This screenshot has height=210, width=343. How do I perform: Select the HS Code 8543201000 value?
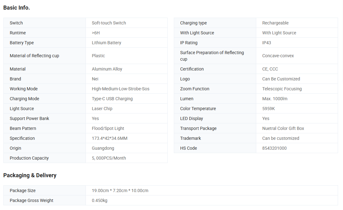click(x=274, y=148)
